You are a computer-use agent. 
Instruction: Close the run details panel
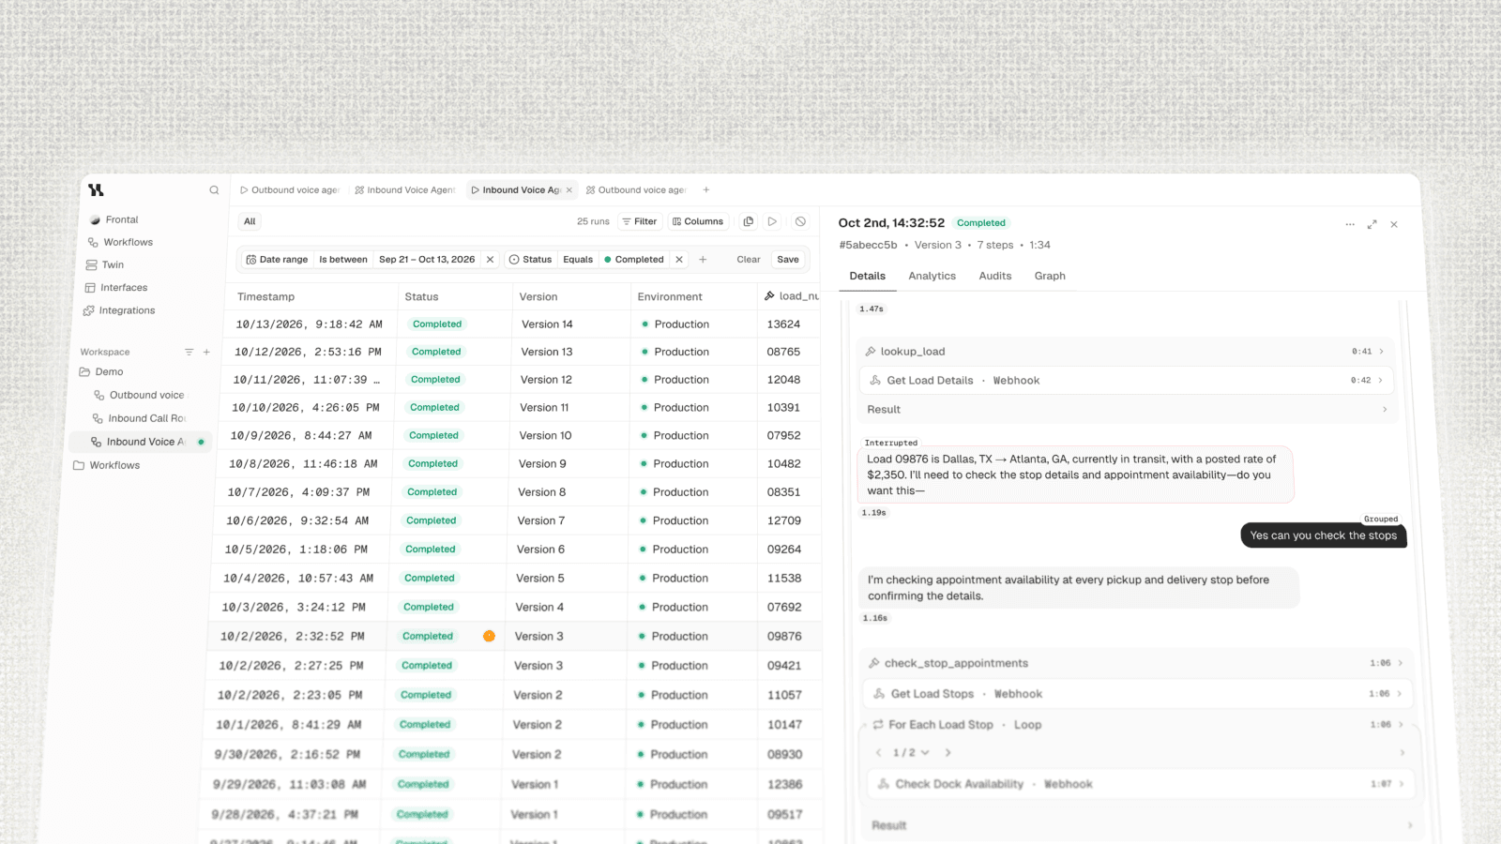pos(1394,224)
